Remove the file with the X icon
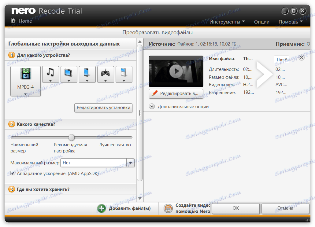The height and width of the screenshot is (227, 315). click(302, 57)
